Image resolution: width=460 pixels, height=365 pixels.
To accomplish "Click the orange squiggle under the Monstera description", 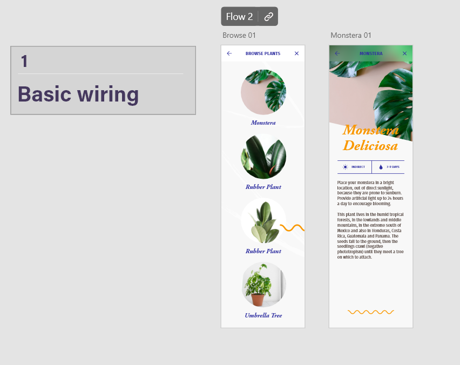I will 371,312.
